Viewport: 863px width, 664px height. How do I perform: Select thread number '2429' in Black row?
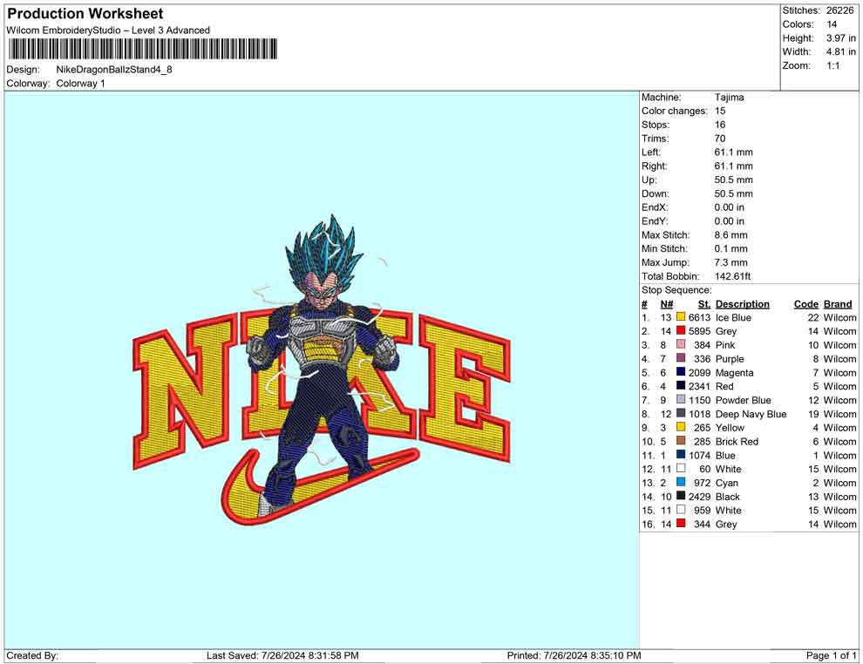click(699, 496)
